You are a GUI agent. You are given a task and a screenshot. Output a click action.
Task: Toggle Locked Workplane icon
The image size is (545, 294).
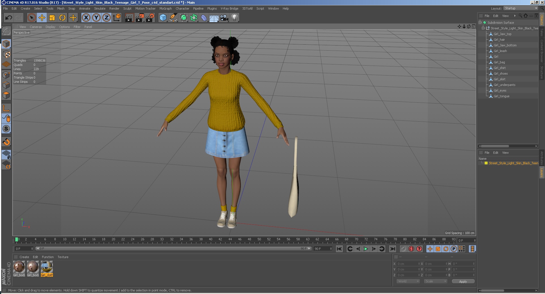(6, 155)
